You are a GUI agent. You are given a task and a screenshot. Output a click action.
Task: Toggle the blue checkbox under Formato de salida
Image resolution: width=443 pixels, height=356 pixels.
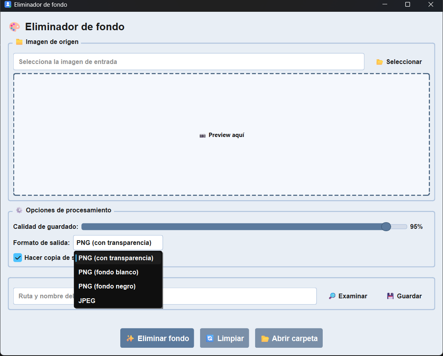click(x=17, y=257)
